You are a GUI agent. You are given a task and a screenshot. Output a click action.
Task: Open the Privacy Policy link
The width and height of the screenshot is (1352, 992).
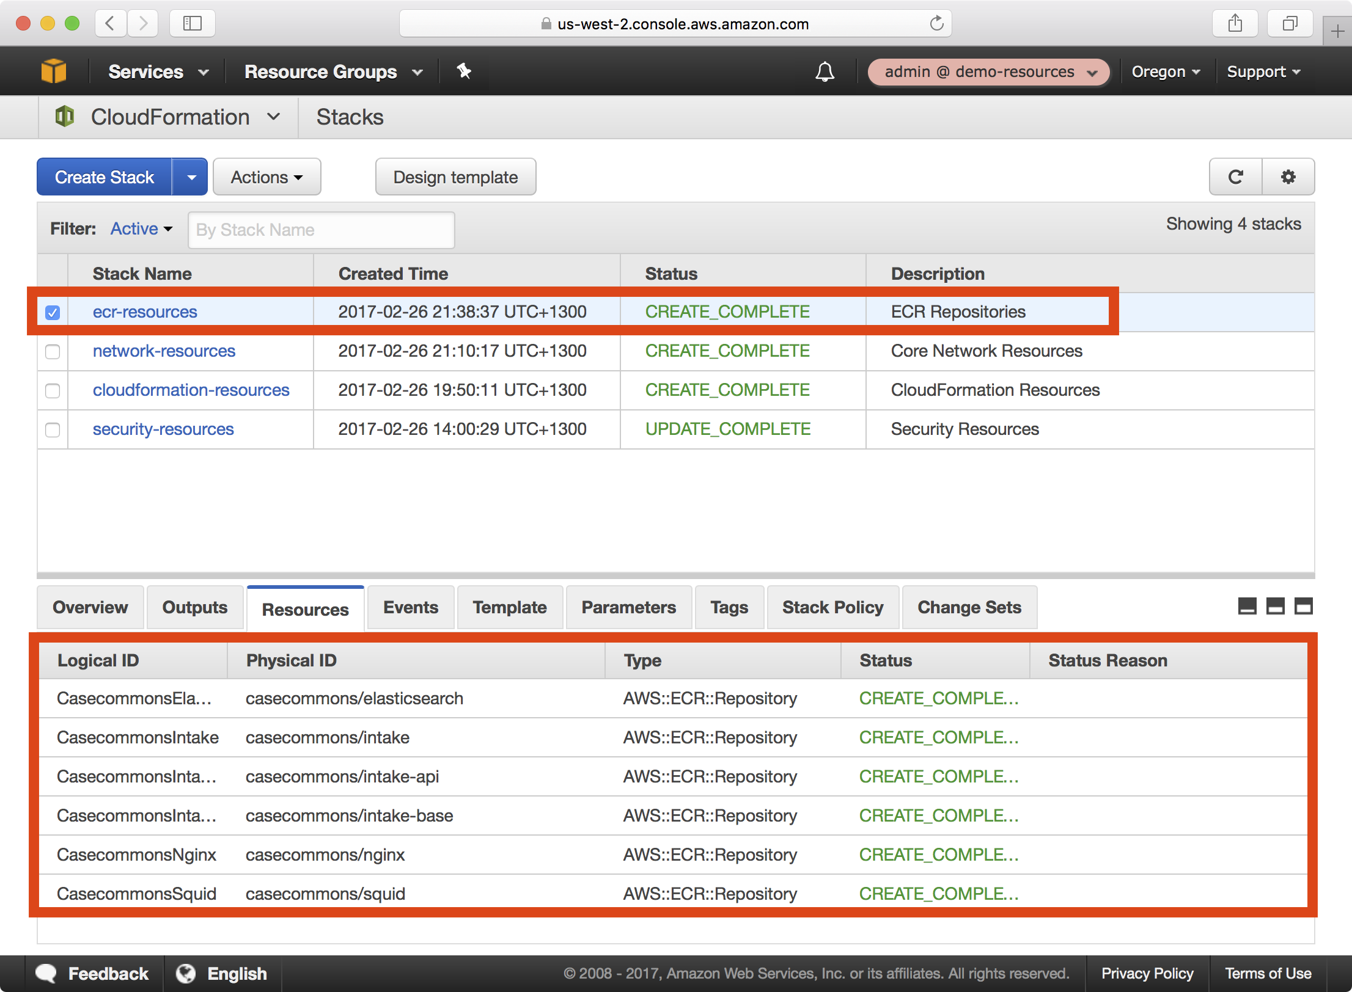1147,973
